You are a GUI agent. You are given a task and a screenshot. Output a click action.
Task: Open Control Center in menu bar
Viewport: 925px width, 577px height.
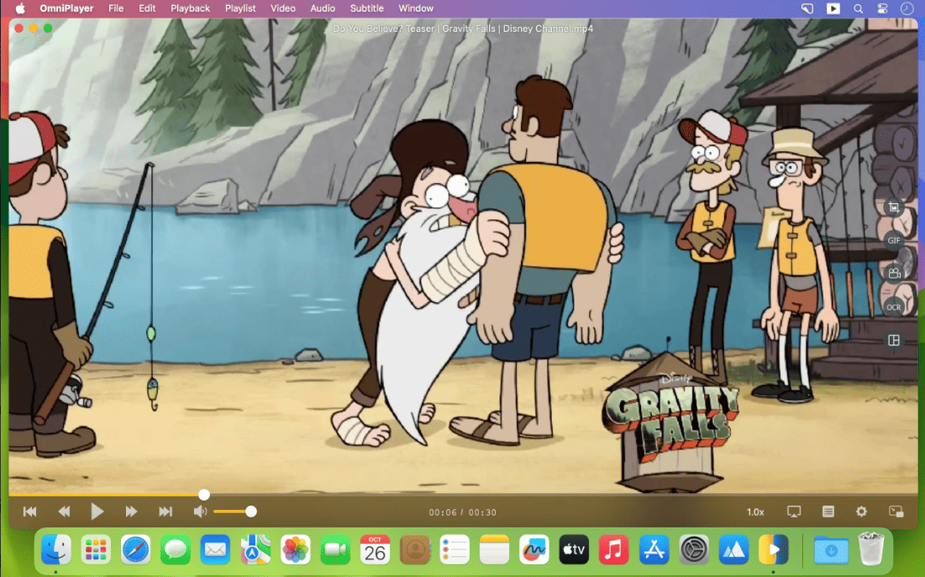tap(882, 8)
